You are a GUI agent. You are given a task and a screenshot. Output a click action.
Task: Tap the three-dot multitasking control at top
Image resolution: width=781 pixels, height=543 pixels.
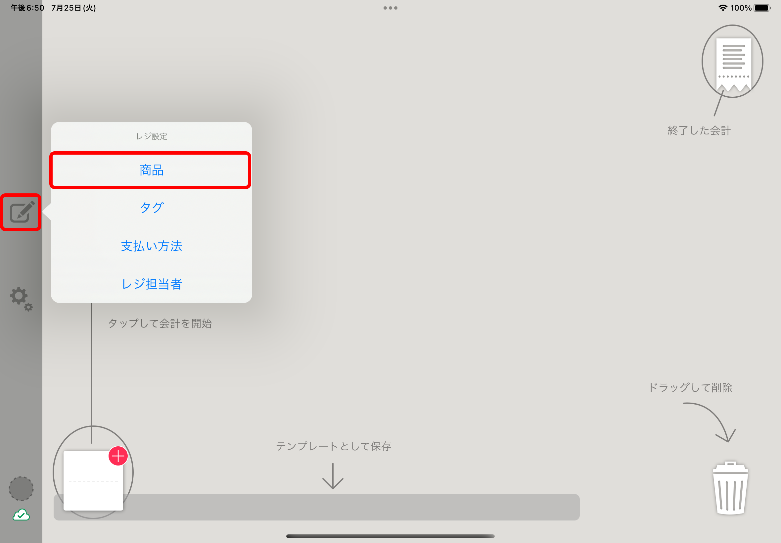click(x=390, y=8)
